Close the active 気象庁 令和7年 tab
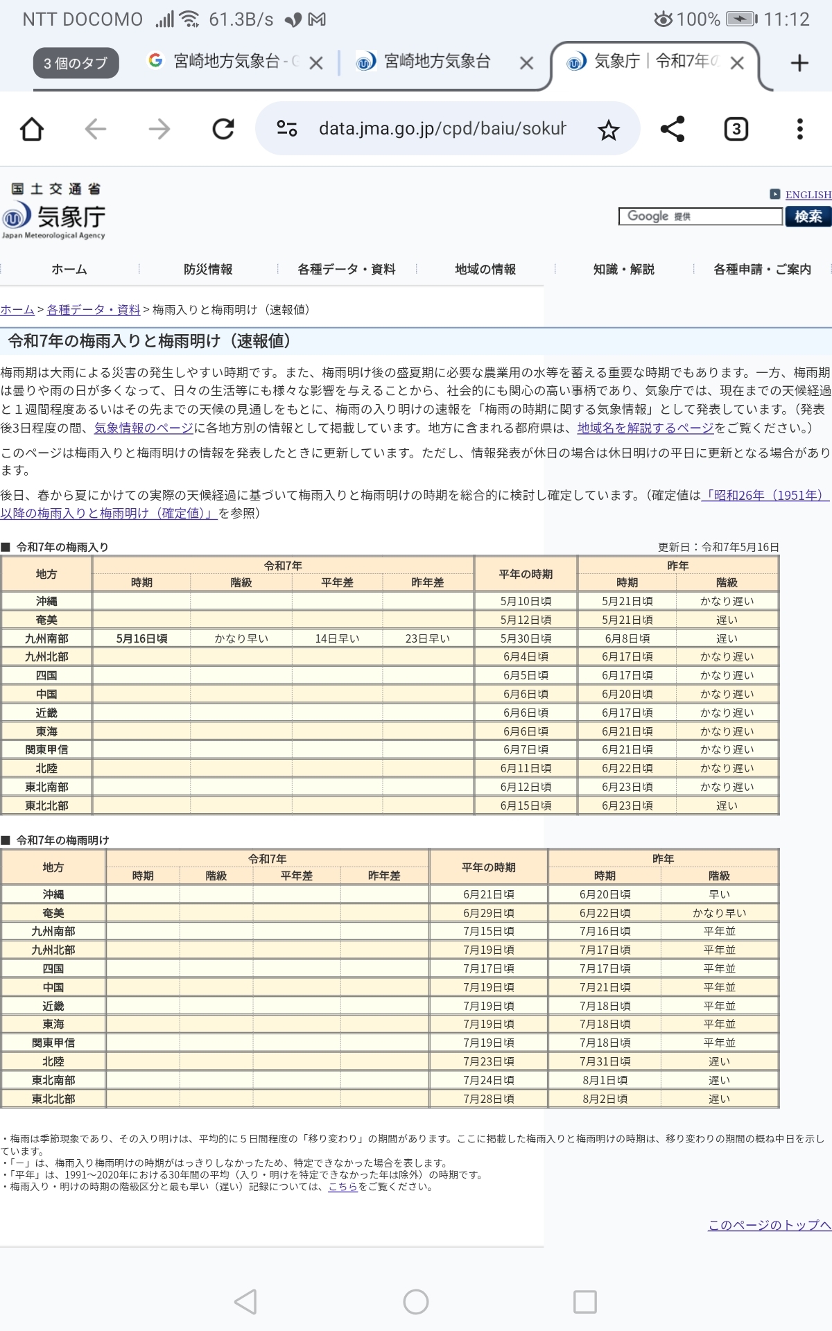The width and height of the screenshot is (832, 1331). (x=737, y=63)
